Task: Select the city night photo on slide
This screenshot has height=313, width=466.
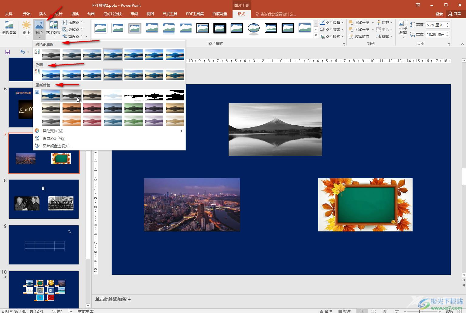Action: (x=192, y=205)
